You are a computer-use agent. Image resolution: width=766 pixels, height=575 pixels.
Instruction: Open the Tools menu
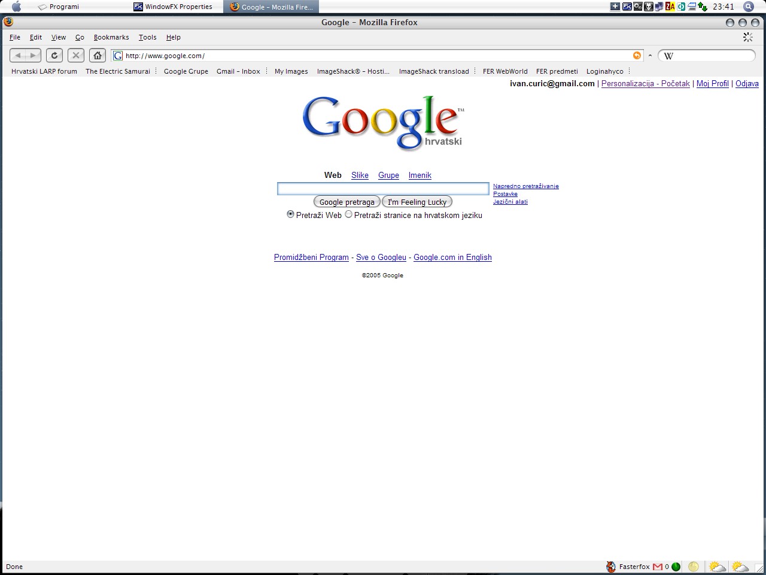pos(148,37)
